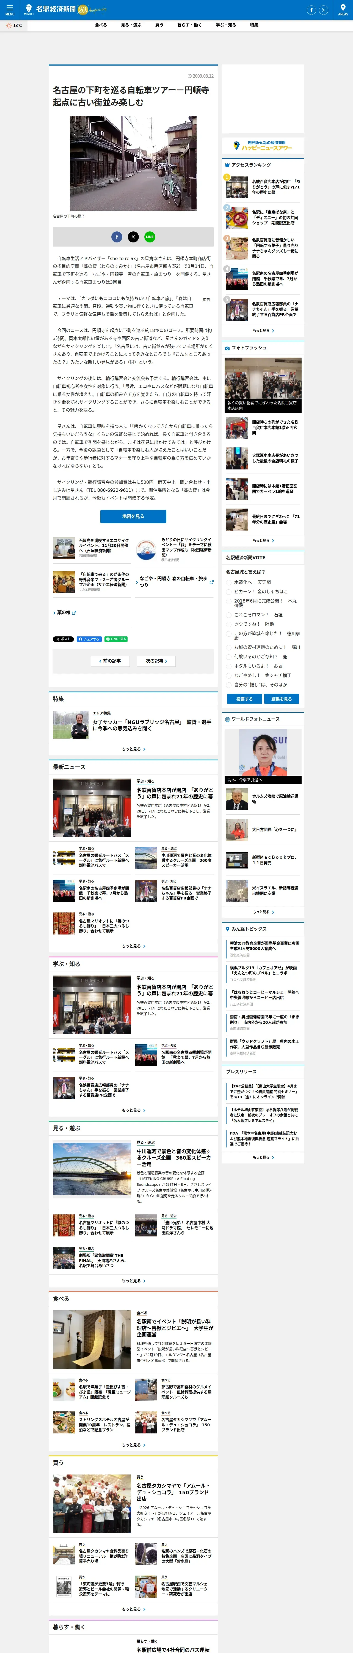This screenshot has width=353, height=1653.
Task: Share the article via the round Facebook icon
Action: [117, 237]
